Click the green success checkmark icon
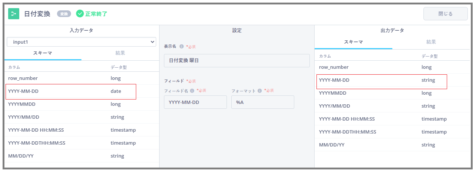This screenshot has width=476, height=172. pos(80,14)
